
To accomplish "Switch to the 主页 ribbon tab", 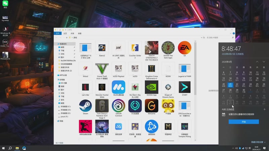I will coord(65,33).
